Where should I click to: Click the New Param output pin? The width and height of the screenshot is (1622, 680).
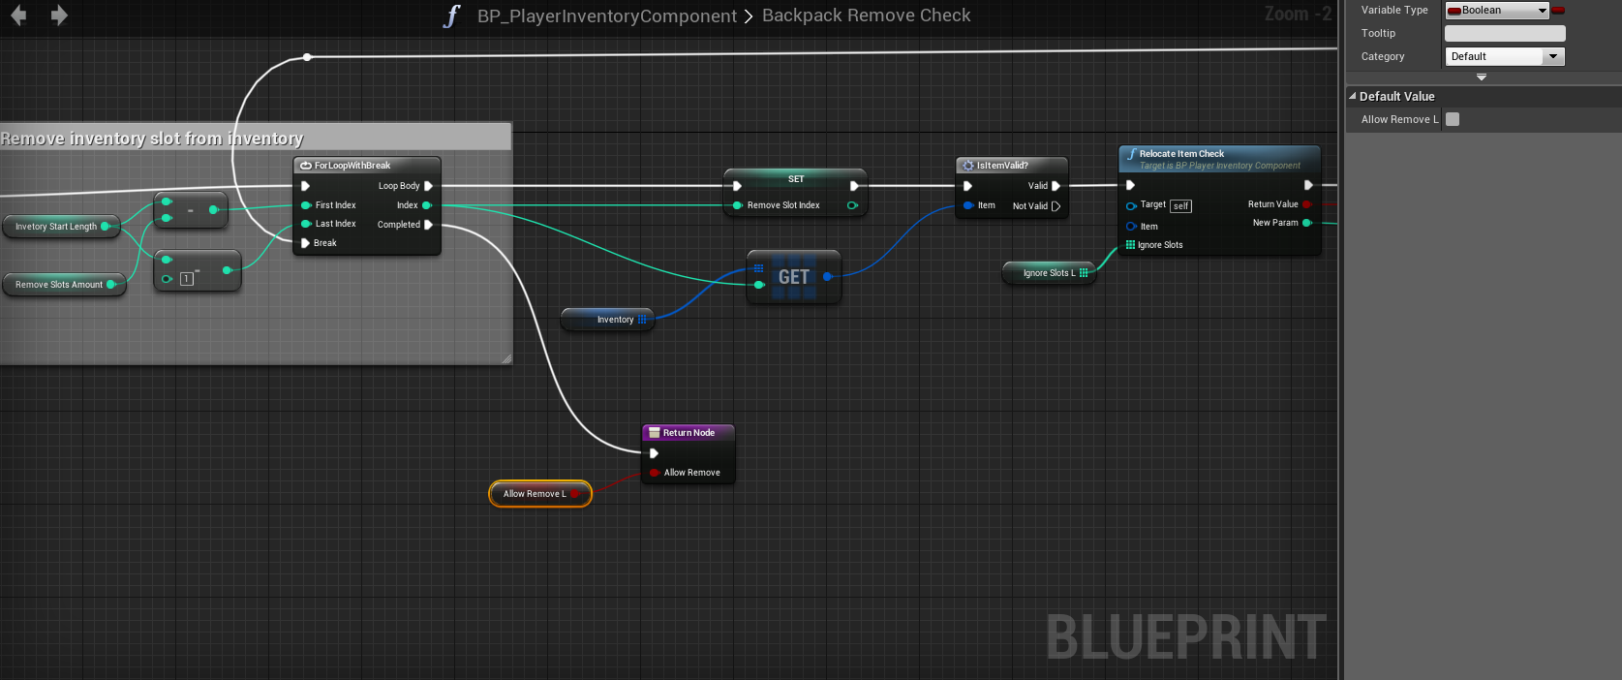[x=1307, y=223]
